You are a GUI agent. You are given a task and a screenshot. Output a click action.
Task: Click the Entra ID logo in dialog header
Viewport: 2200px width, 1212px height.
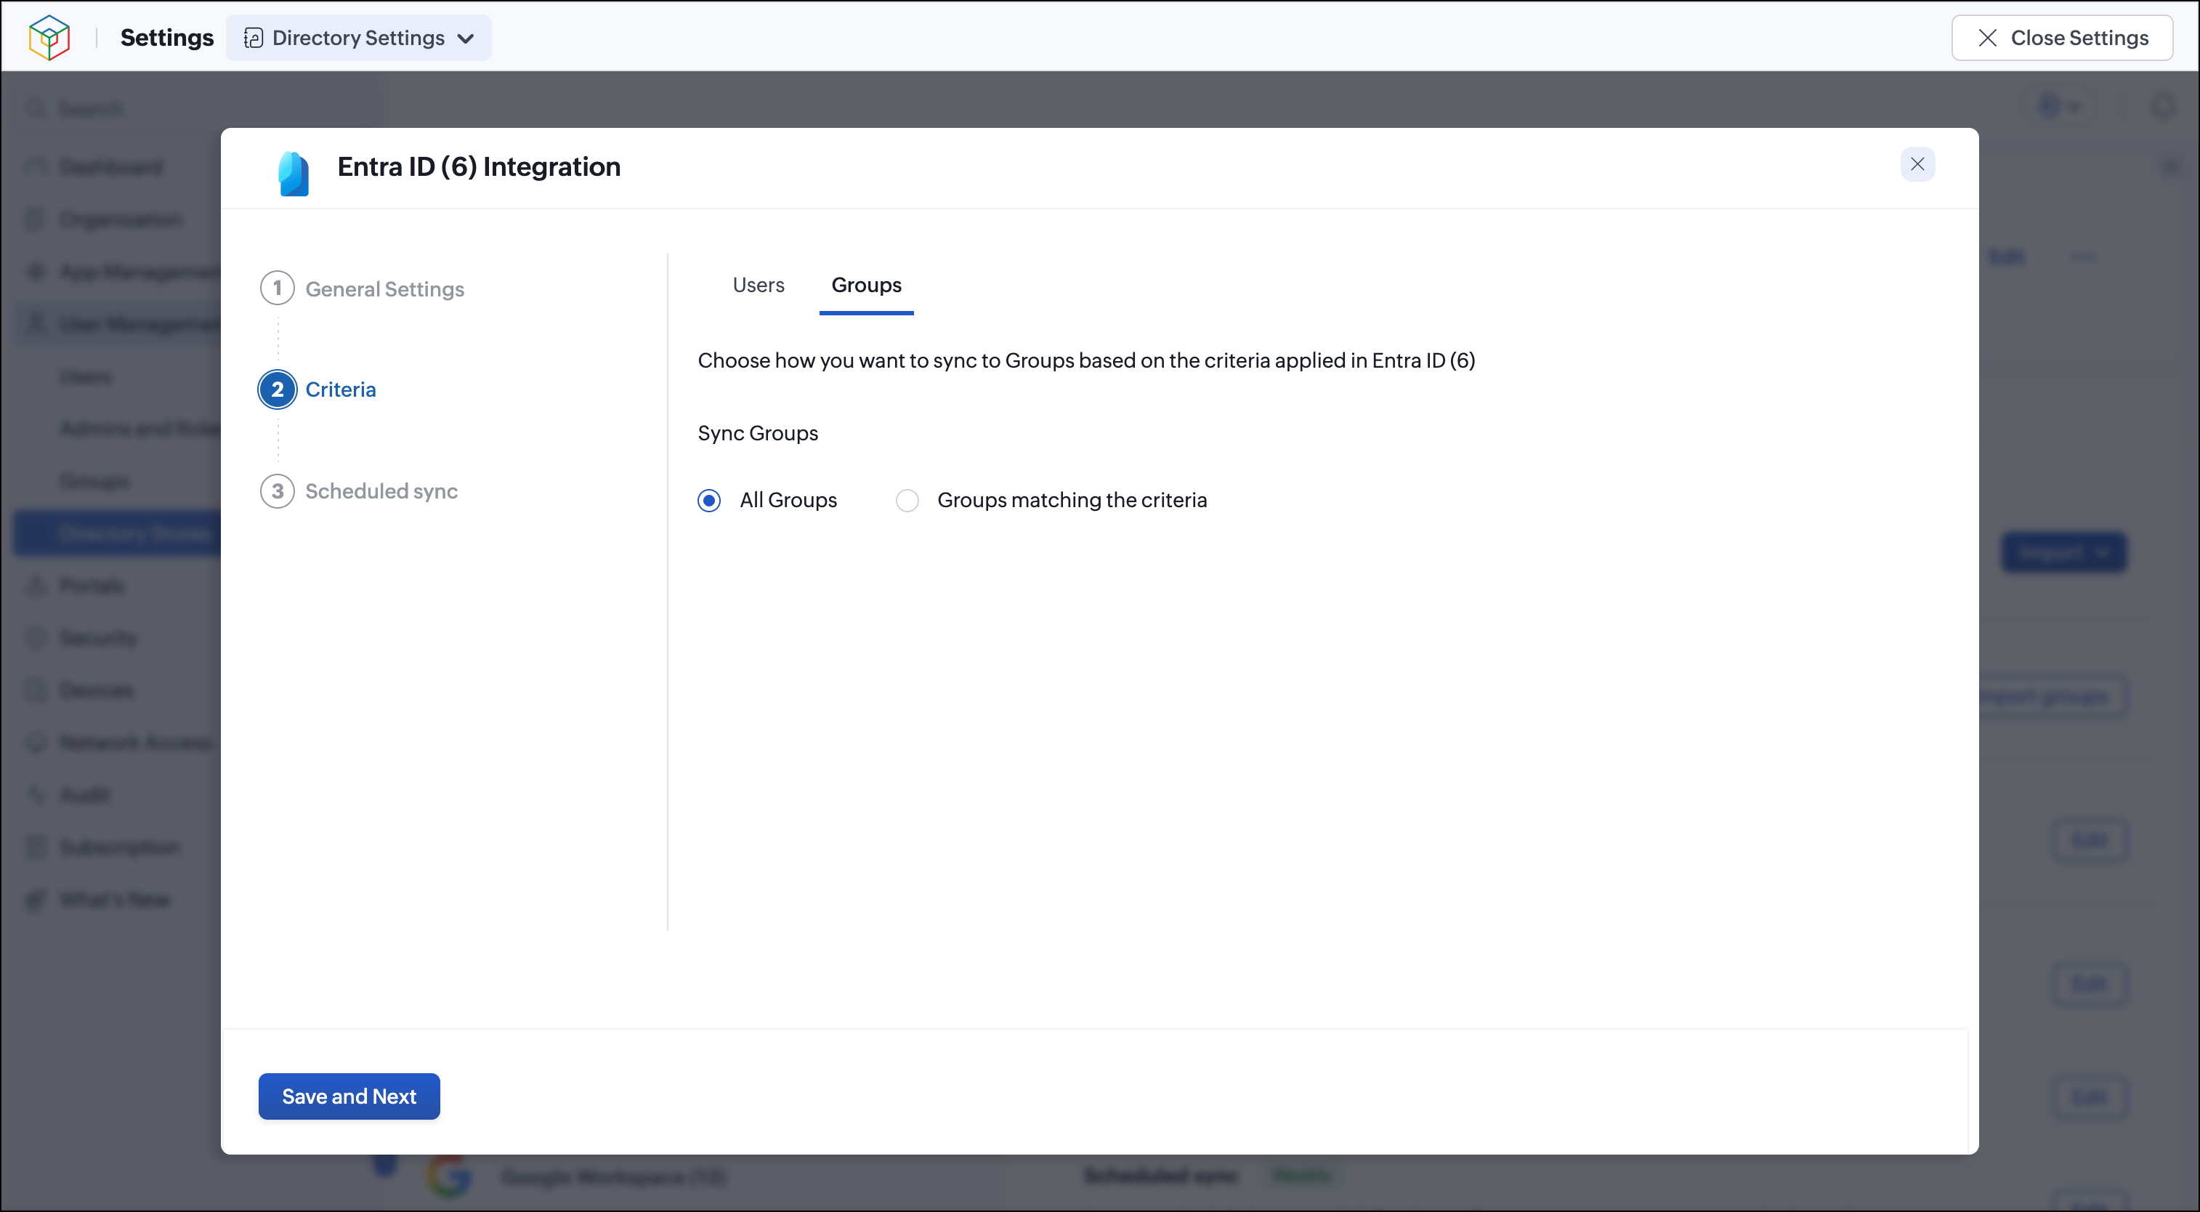pos(294,174)
